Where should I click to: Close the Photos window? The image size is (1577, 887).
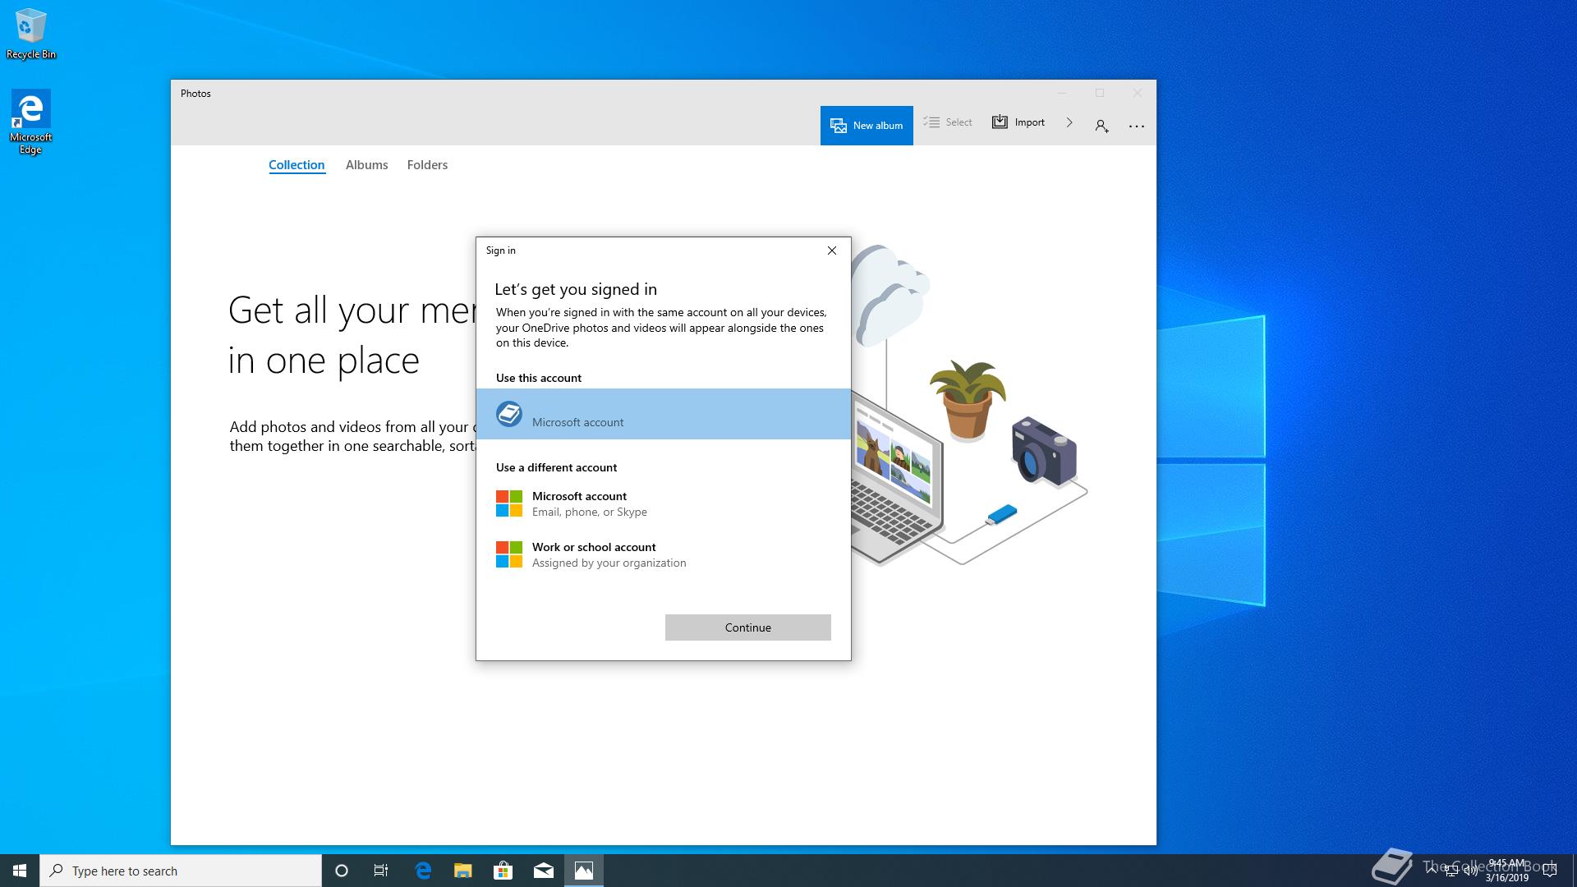[x=1138, y=93]
